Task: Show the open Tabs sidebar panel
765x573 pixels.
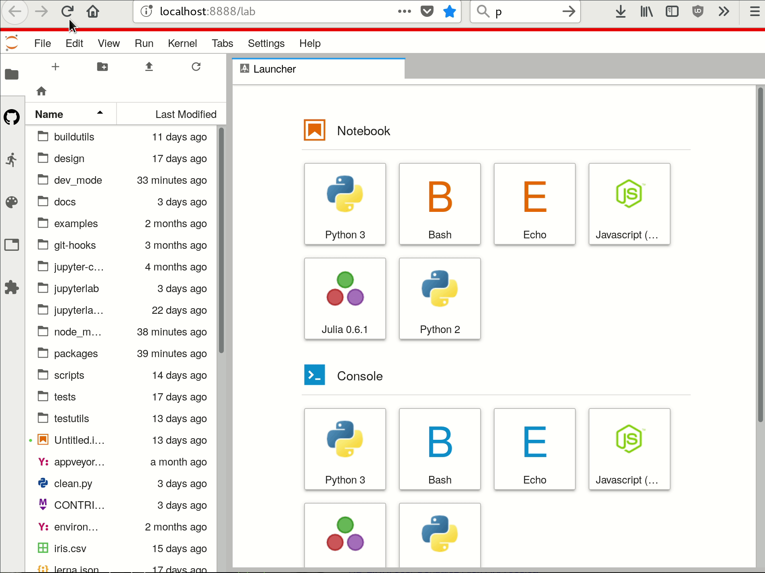Action: coord(12,245)
